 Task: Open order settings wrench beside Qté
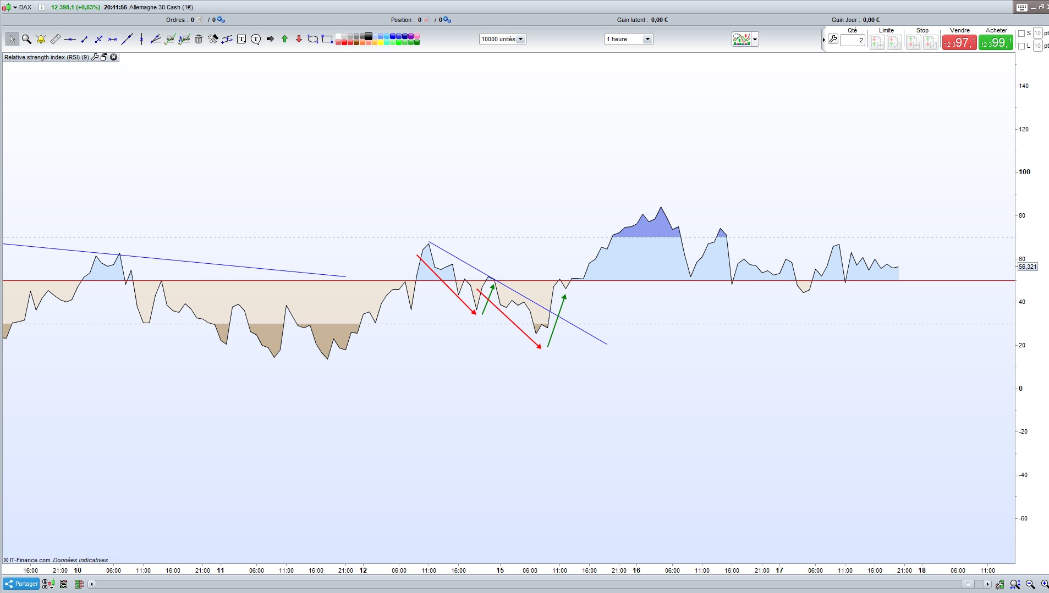(x=833, y=40)
